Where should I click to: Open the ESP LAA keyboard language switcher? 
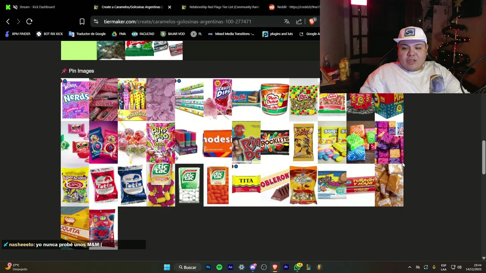point(443,267)
